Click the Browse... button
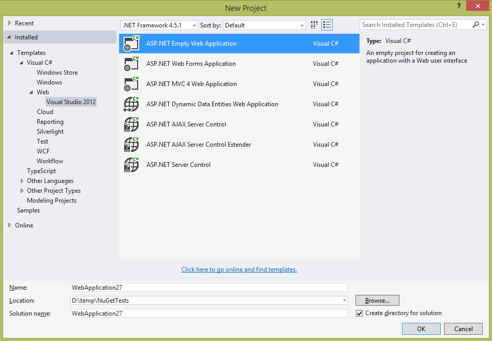The width and height of the screenshot is (492, 341). tap(377, 301)
